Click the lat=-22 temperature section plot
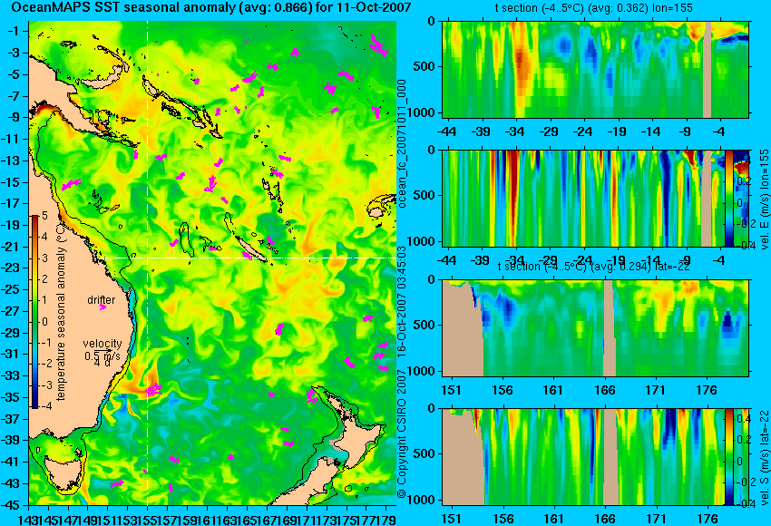Image resolution: width=771 pixels, height=526 pixels. pos(595,328)
